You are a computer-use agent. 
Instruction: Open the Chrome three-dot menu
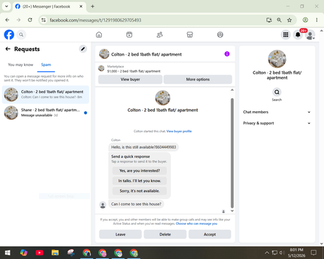[x=317, y=20]
